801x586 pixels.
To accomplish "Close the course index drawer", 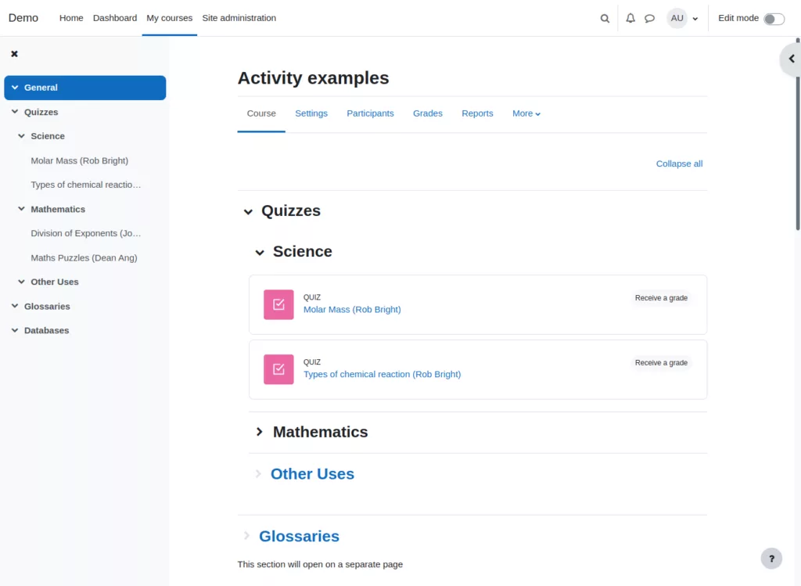I will 14,54.
